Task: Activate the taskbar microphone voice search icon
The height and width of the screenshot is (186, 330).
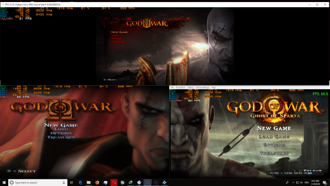Action: point(64,182)
